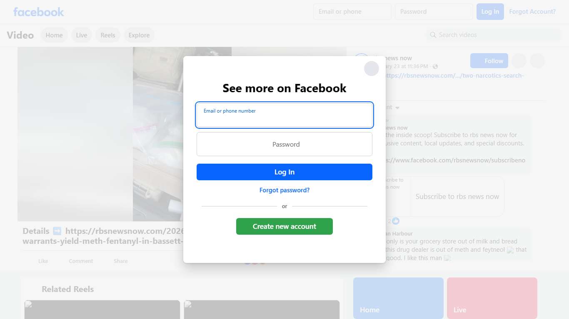Click the blue Log In button in dialog
569x319 pixels.
(284, 172)
